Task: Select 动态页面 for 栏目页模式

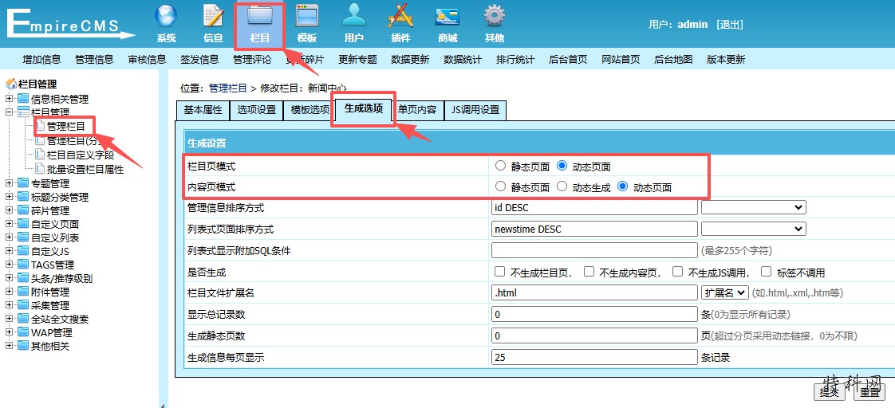Action: tap(562, 166)
